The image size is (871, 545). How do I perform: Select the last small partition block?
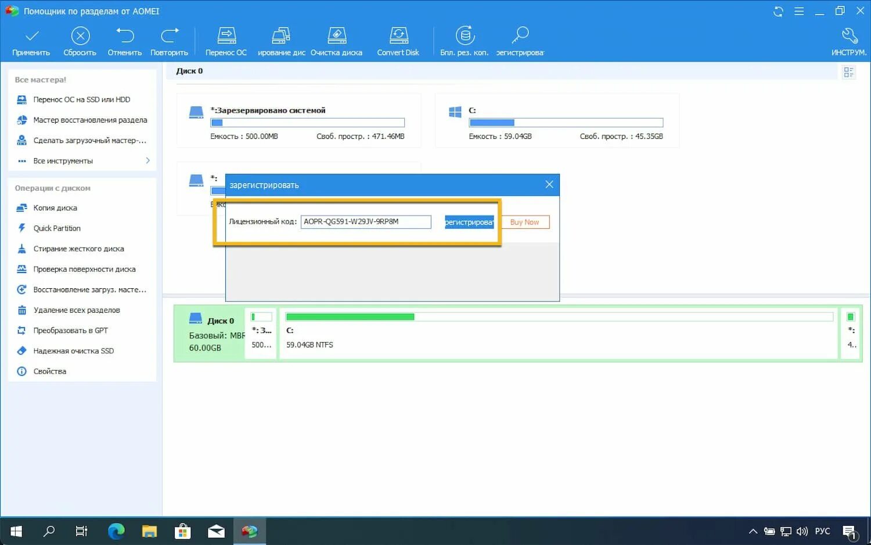pyautogui.click(x=851, y=333)
